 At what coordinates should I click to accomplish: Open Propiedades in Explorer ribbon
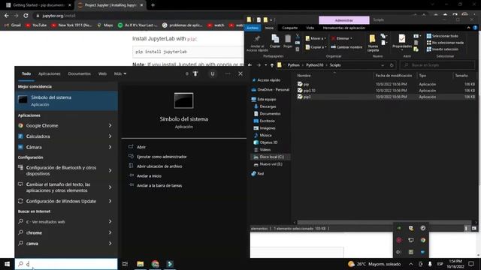pyautogui.click(x=402, y=42)
